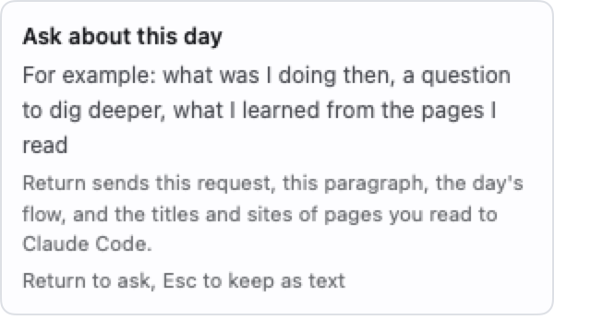Click the words "a question" in the placeholder
591x332 pixels.
coord(457,76)
